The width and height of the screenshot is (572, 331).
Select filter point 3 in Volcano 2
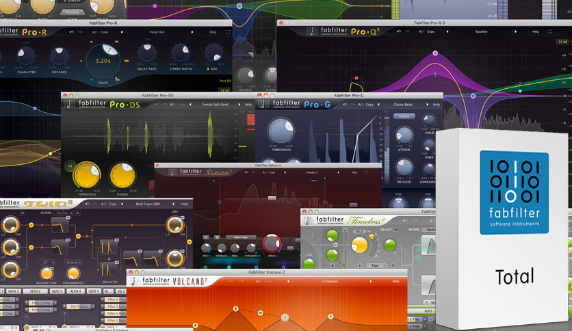(235, 308)
